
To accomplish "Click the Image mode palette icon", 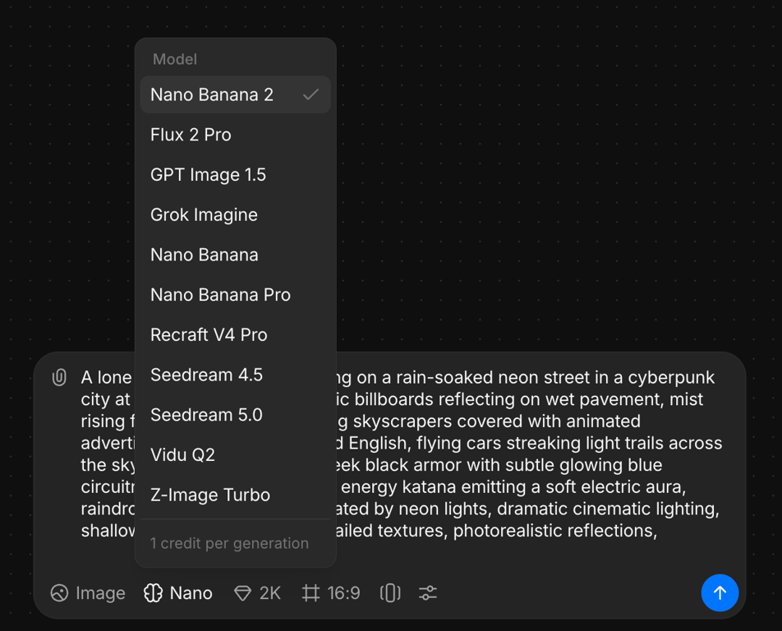I will [59, 593].
